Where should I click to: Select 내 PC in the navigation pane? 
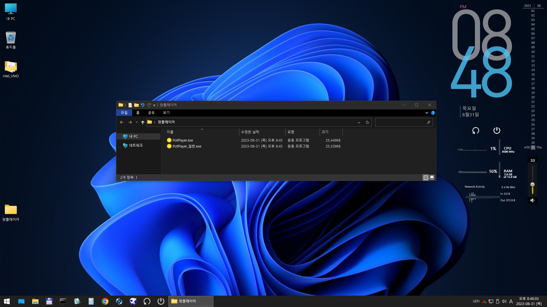pyautogui.click(x=139, y=136)
